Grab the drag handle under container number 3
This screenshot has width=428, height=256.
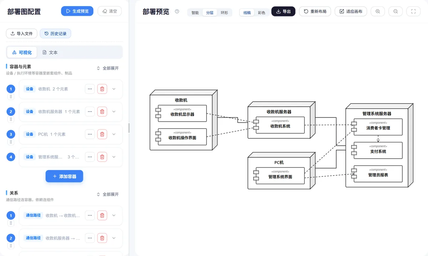[11, 142]
